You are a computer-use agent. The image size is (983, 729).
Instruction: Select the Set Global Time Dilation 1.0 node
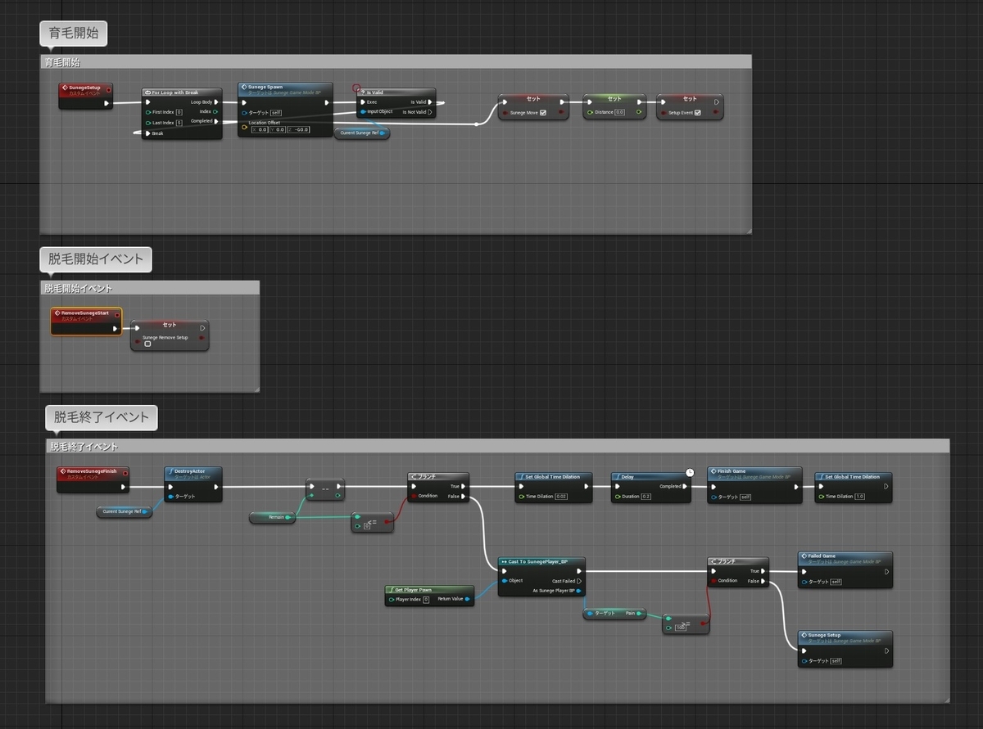854,487
